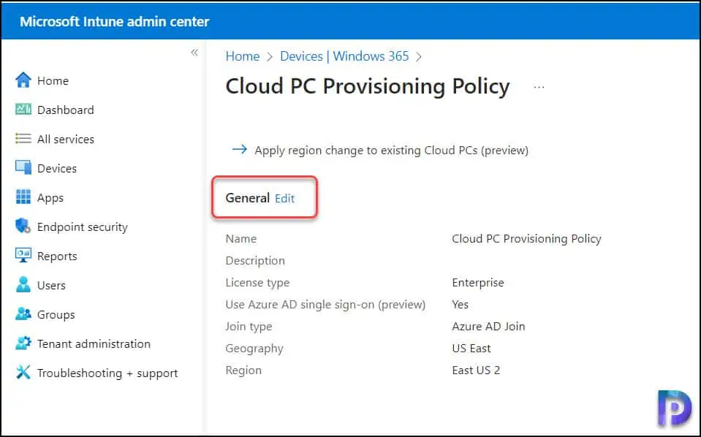Click the Name field label
The image size is (701, 437).
coord(241,239)
